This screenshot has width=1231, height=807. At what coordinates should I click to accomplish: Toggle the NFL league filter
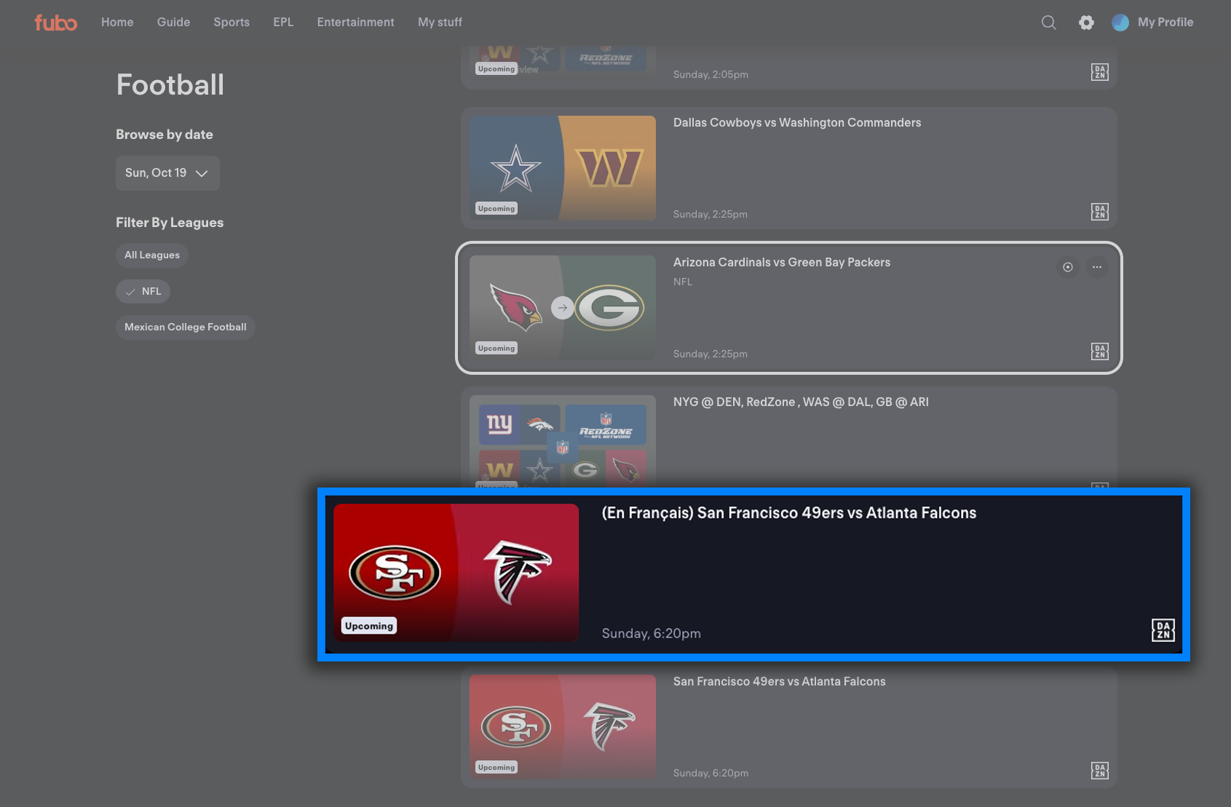point(143,291)
